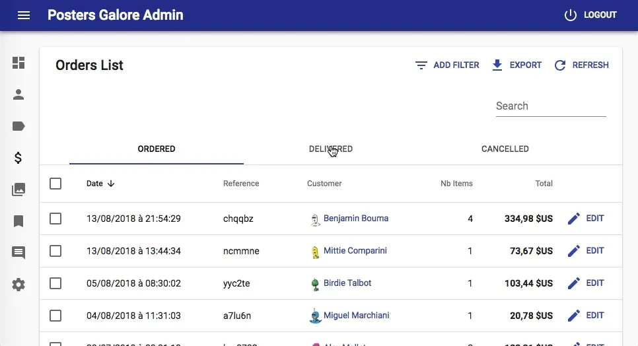Open the Reviews comment icon in sidebar
The height and width of the screenshot is (346, 638).
coord(18,253)
